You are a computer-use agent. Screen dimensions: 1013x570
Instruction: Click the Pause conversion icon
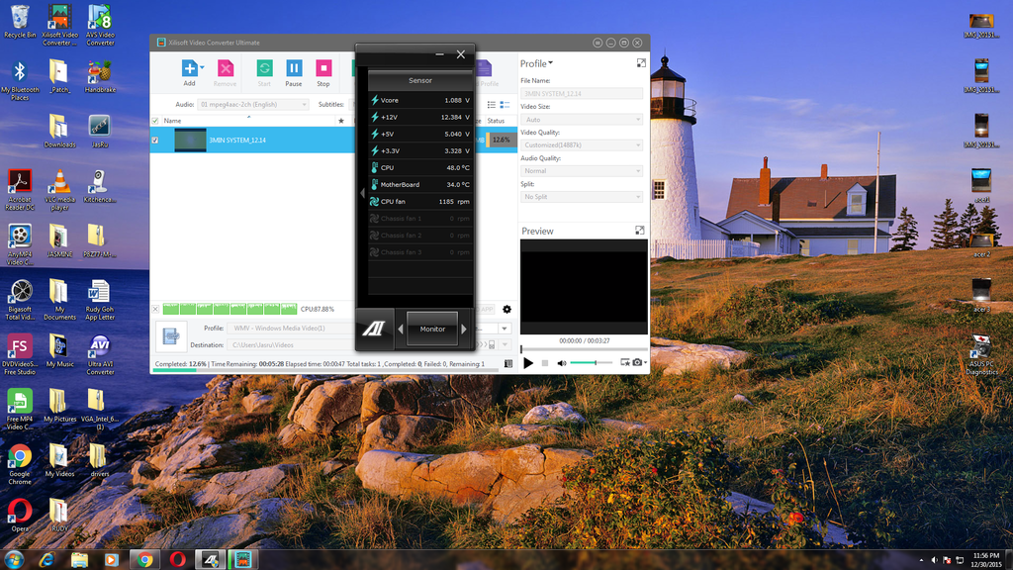click(294, 68)
